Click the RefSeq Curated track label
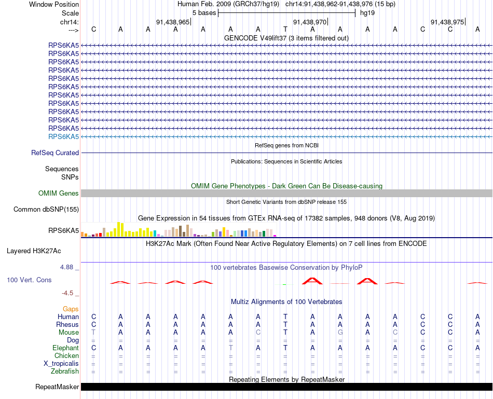The image size is (493, 399). [x=55, y=153]
